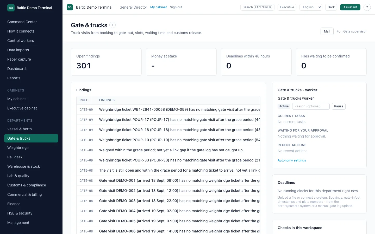Navigate to Data imports

click(x=31, y=50)
